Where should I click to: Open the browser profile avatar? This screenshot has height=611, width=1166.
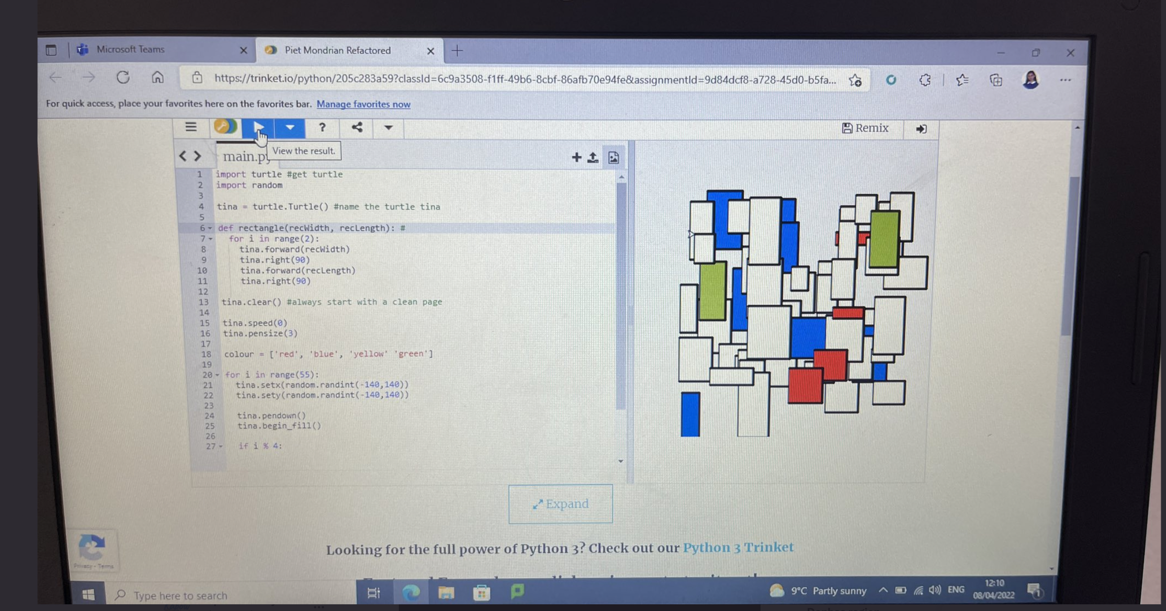pyautogui.click(x=1030, y=80)
